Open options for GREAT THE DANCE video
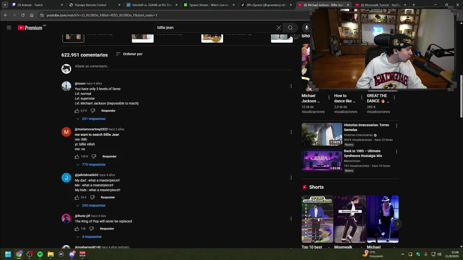The width and height of the screenshot is (463, 260). tap(394, 97)
